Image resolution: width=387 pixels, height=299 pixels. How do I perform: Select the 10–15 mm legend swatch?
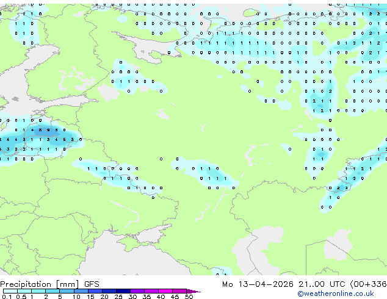pyautogui.click(x=81, y=291)
